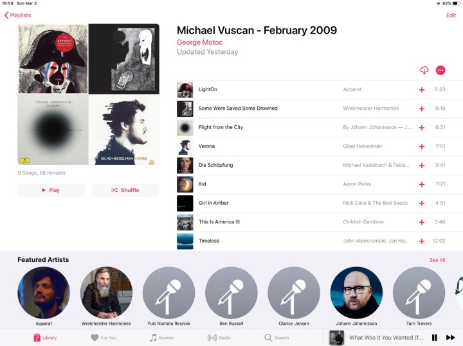See All featured artists
Screen dimensions: 463x346
click(437, 260)
